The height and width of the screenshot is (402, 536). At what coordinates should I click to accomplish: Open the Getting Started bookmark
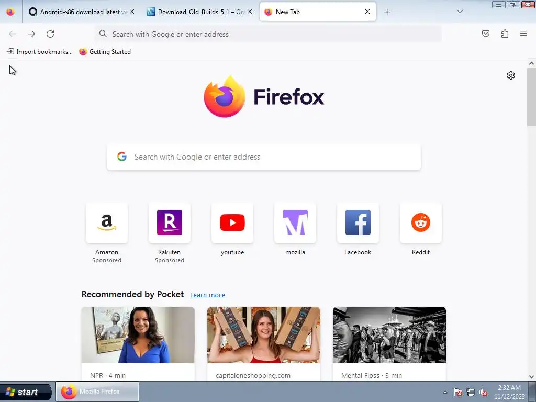pos(105,52)
